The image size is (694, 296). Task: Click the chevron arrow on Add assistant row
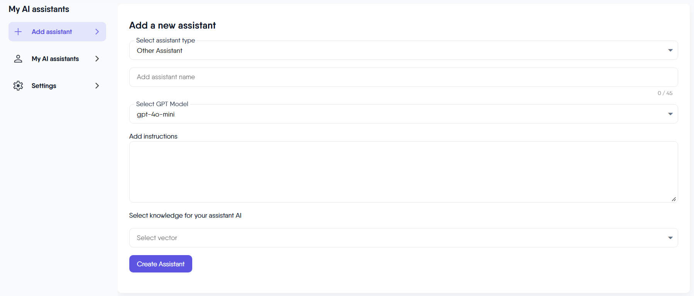click(97, 32)
